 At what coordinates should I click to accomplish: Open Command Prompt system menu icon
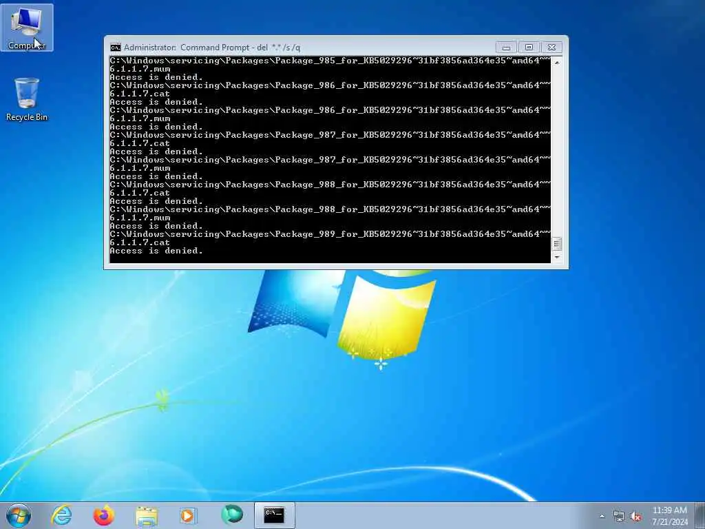pyautogui.click(x=116, y=48)
